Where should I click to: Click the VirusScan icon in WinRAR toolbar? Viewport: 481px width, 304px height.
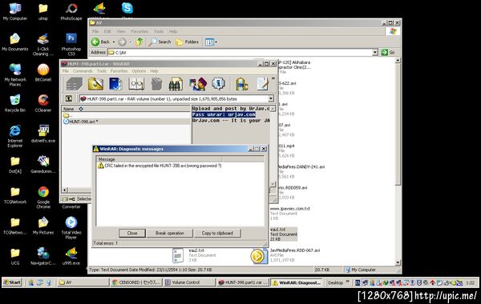coord(242,84)
